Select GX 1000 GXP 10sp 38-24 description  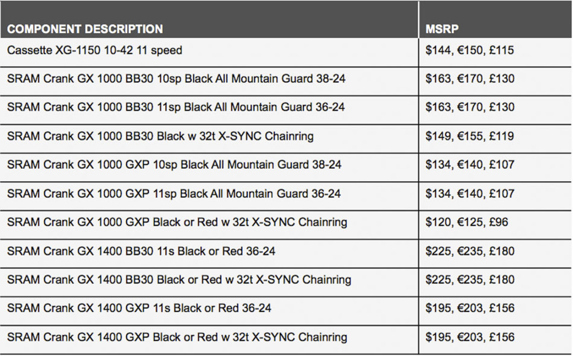174,165
